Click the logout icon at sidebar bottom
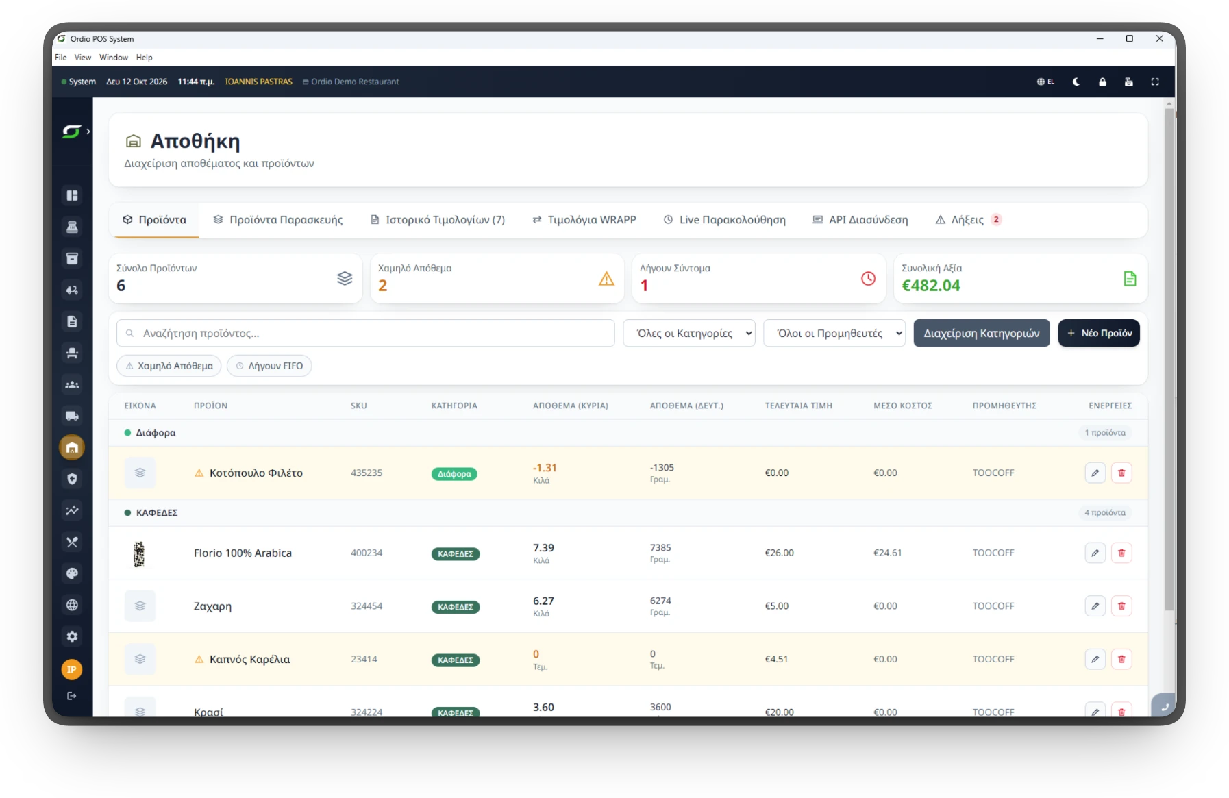1229x798 pixels. pos(72,696)
